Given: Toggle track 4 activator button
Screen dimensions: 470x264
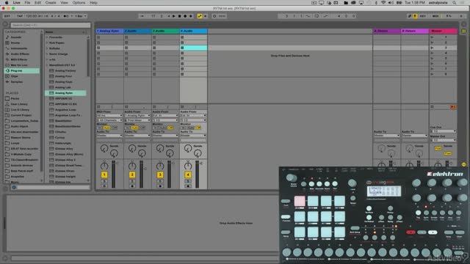Looking at the screenshot, I should (x=188, y=175).
